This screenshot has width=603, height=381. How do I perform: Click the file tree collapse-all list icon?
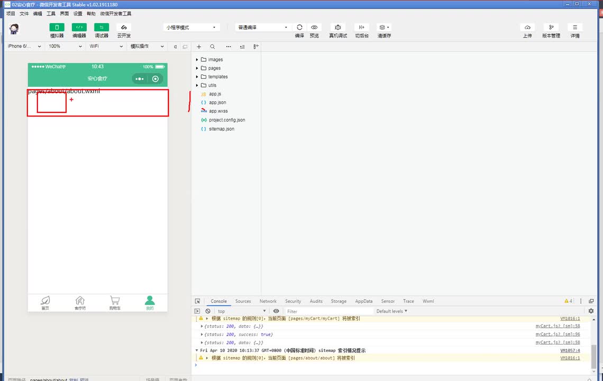(x=242, y=47)
